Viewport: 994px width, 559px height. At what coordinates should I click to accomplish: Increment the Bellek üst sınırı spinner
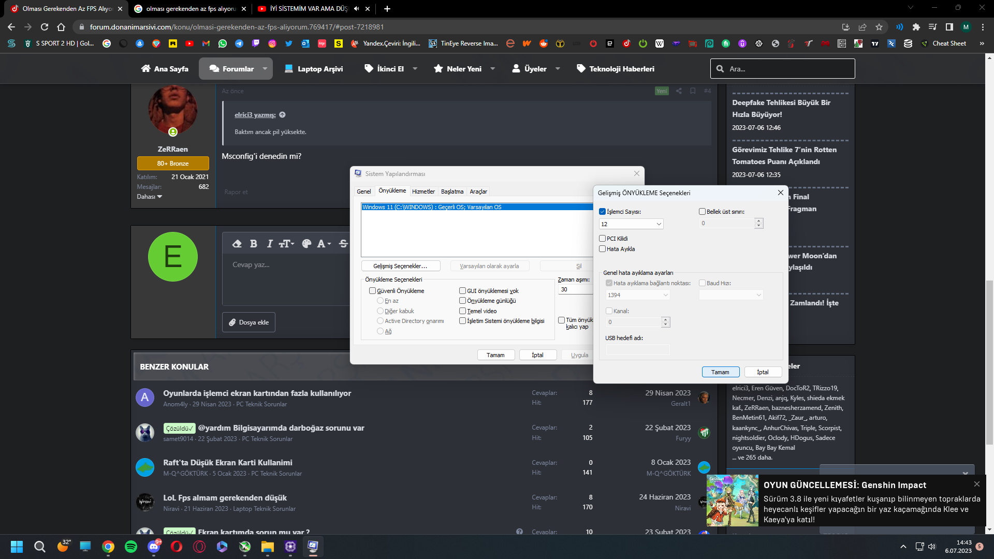click(759, 221)
